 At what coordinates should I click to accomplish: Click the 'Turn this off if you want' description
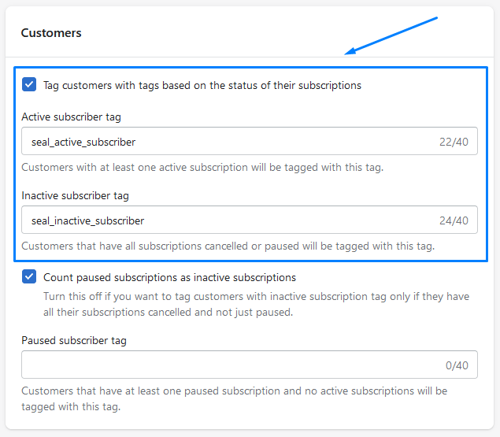coord(257,304)
